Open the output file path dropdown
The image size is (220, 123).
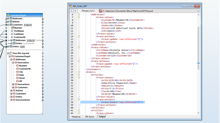pos(197,10)
